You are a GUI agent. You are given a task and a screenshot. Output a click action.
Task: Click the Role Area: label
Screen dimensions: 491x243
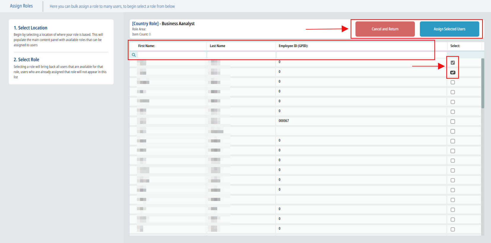click(139, 29)
